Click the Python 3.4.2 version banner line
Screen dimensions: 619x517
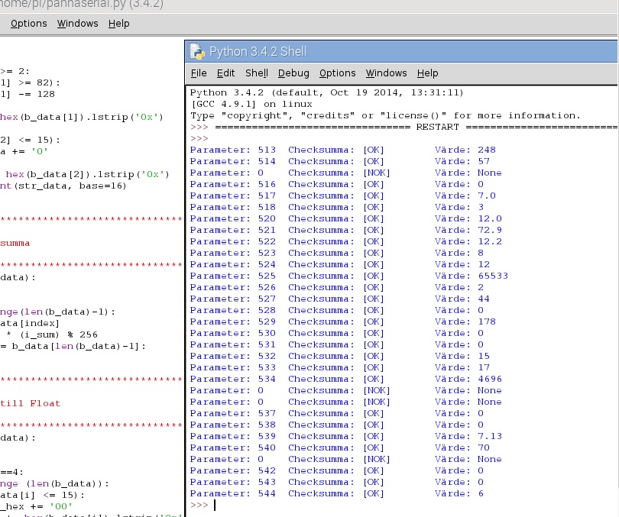click(327, 92)
